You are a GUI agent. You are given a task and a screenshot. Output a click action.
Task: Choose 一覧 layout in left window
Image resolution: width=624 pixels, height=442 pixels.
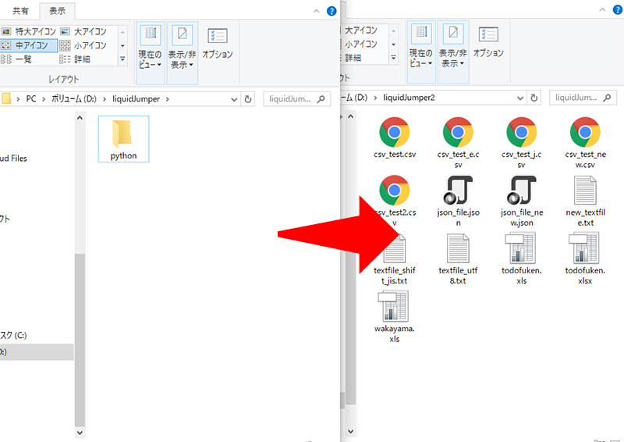[x=16, y=59]
